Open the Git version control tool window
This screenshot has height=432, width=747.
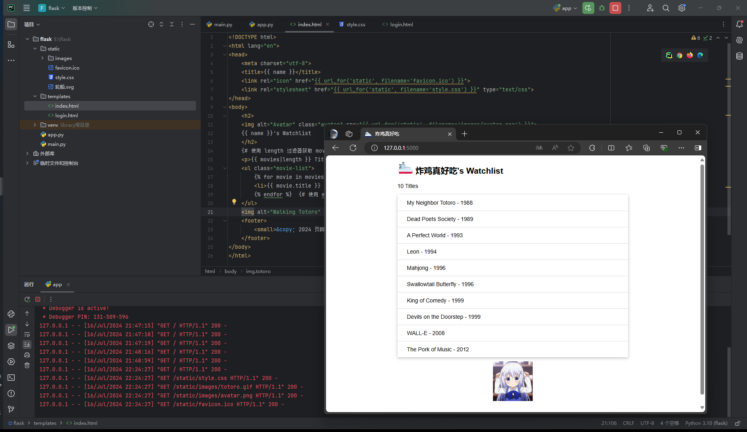[x=11, y=409]
